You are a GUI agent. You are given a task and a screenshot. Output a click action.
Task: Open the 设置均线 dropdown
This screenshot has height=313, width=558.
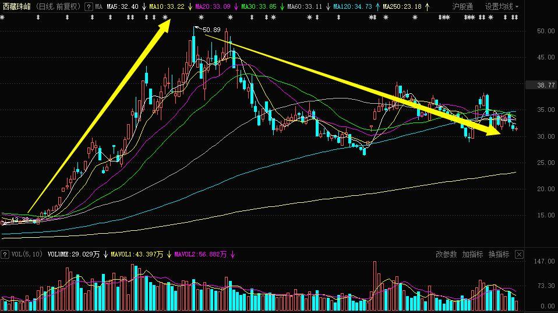click(502, 6)
